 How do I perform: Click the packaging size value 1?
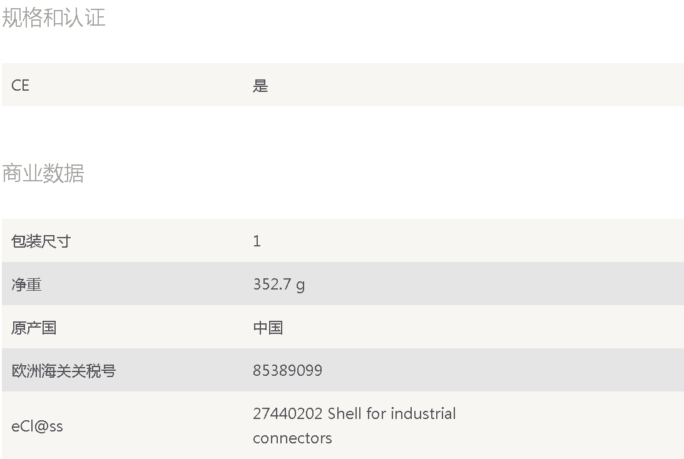(x=257, y=241)
